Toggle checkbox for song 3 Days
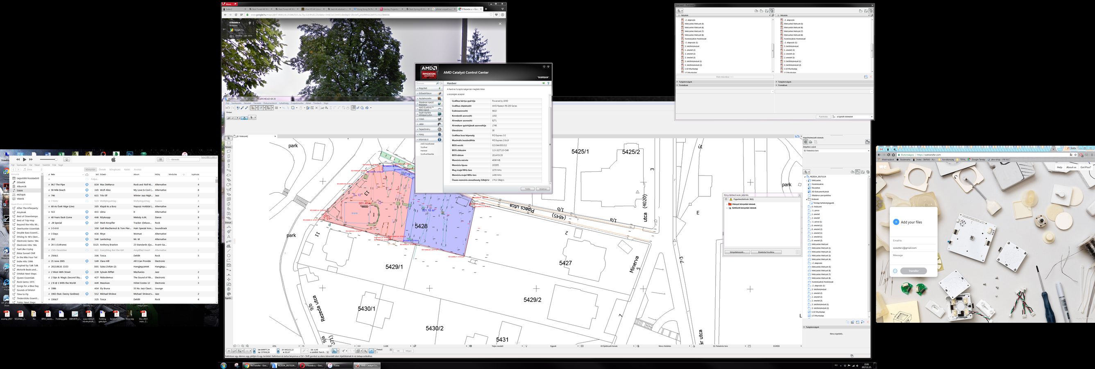The height and width of the screenshot is (369, 1095). 49,234
